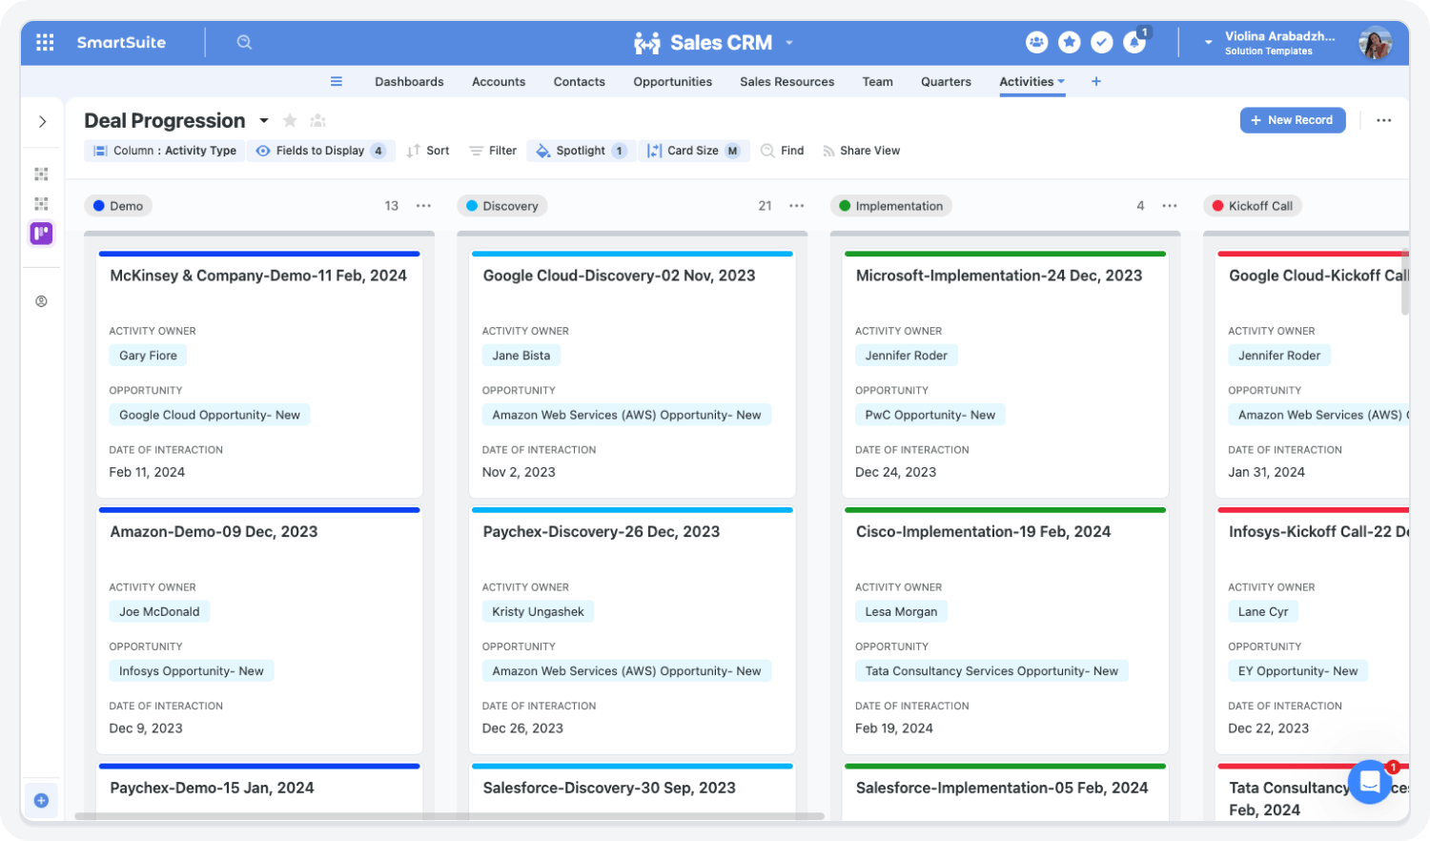Click the Sort toolbar button
This screenshot has width=1430, height=841.
428,151
